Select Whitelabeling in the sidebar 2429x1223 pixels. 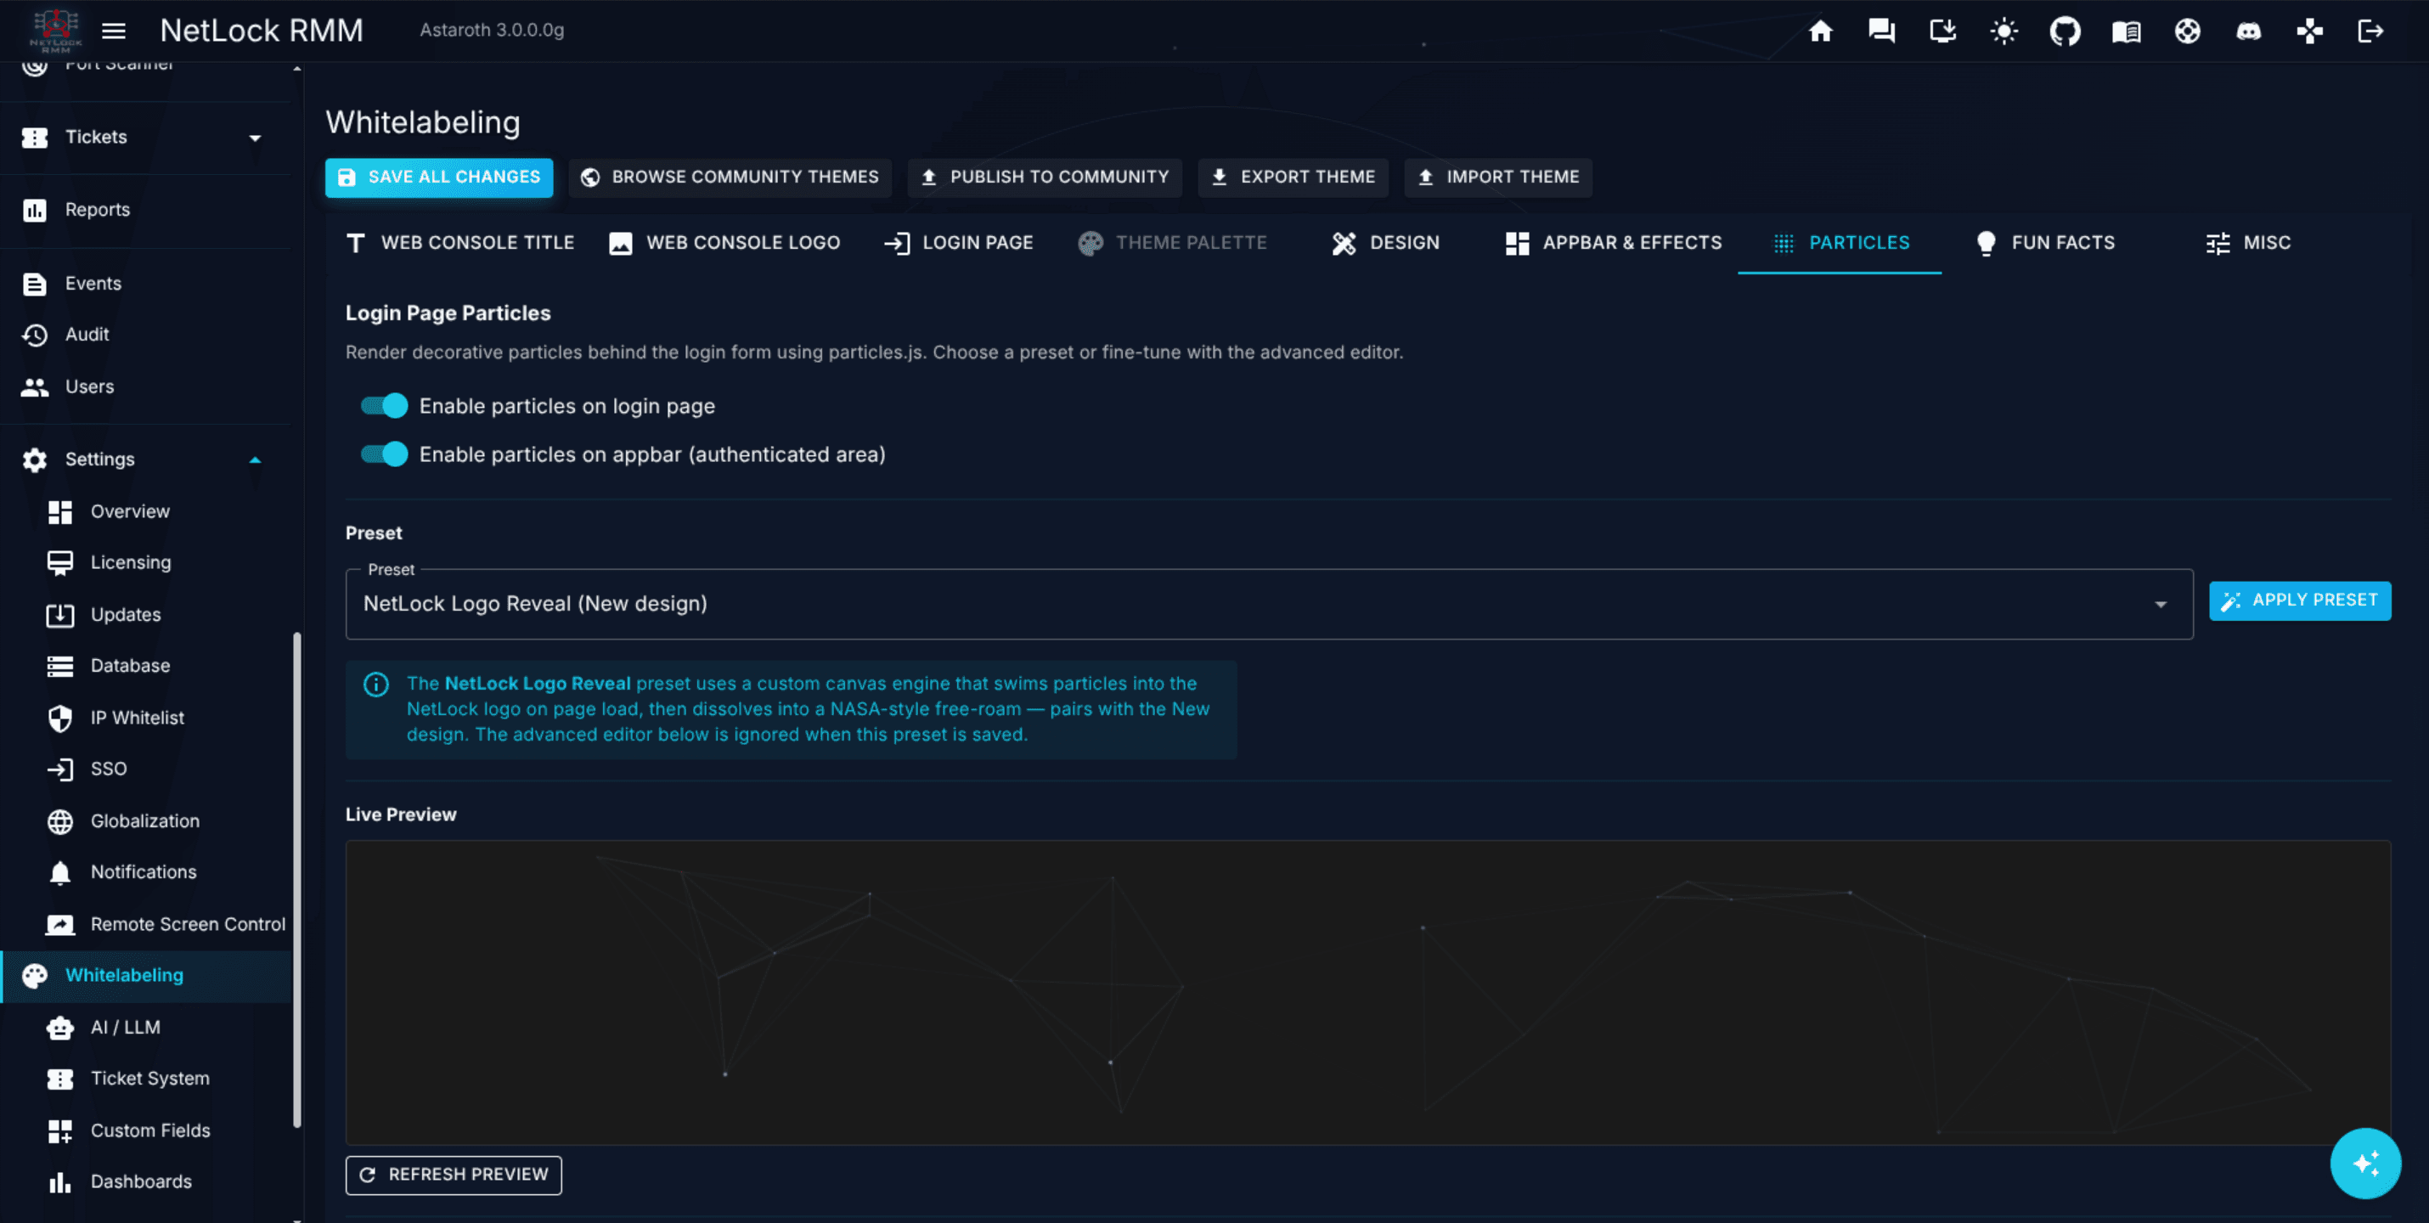(x=146, y=976)
